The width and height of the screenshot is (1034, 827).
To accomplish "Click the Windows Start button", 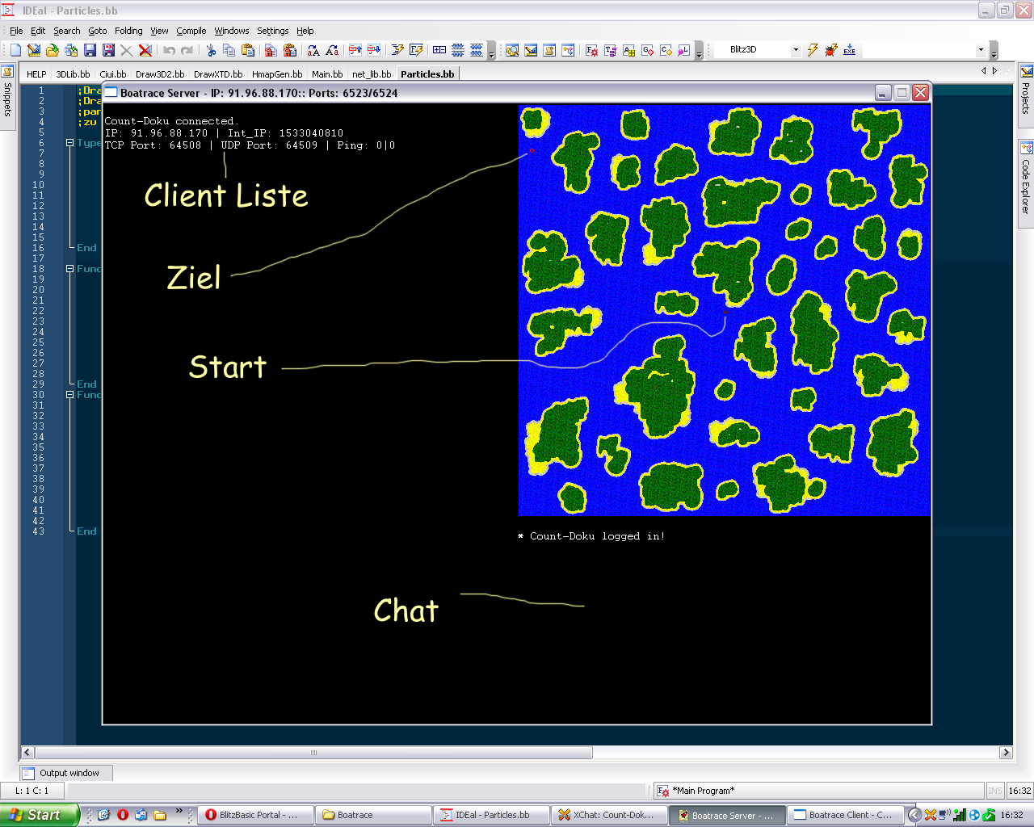I will [39, 815].
